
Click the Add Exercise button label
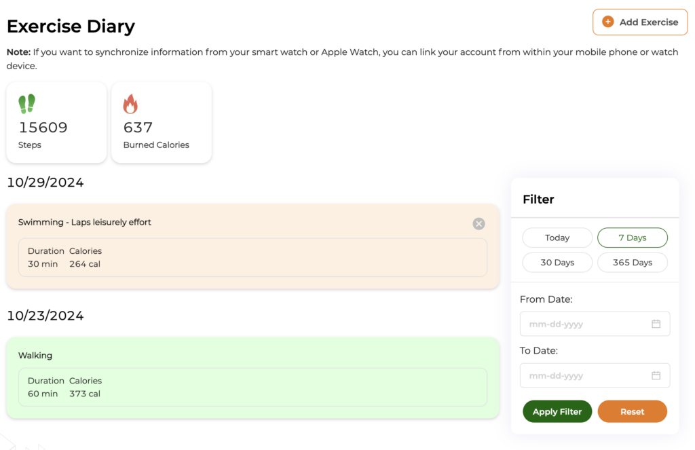[648, 22]
